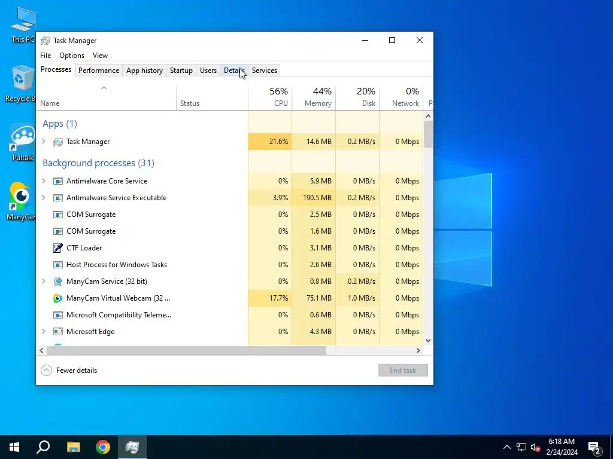Open the Windows Start menu
Screen dimensions: 613x459
tap(14, 447)
